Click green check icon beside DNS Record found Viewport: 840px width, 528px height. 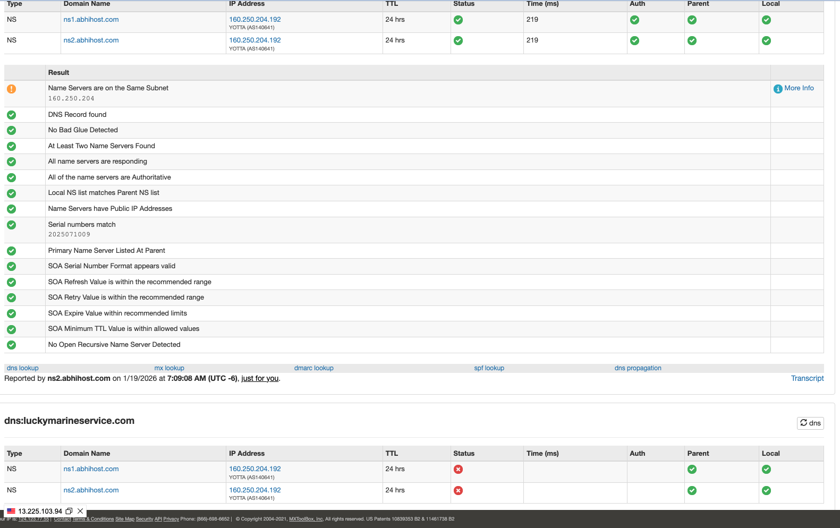11,115
